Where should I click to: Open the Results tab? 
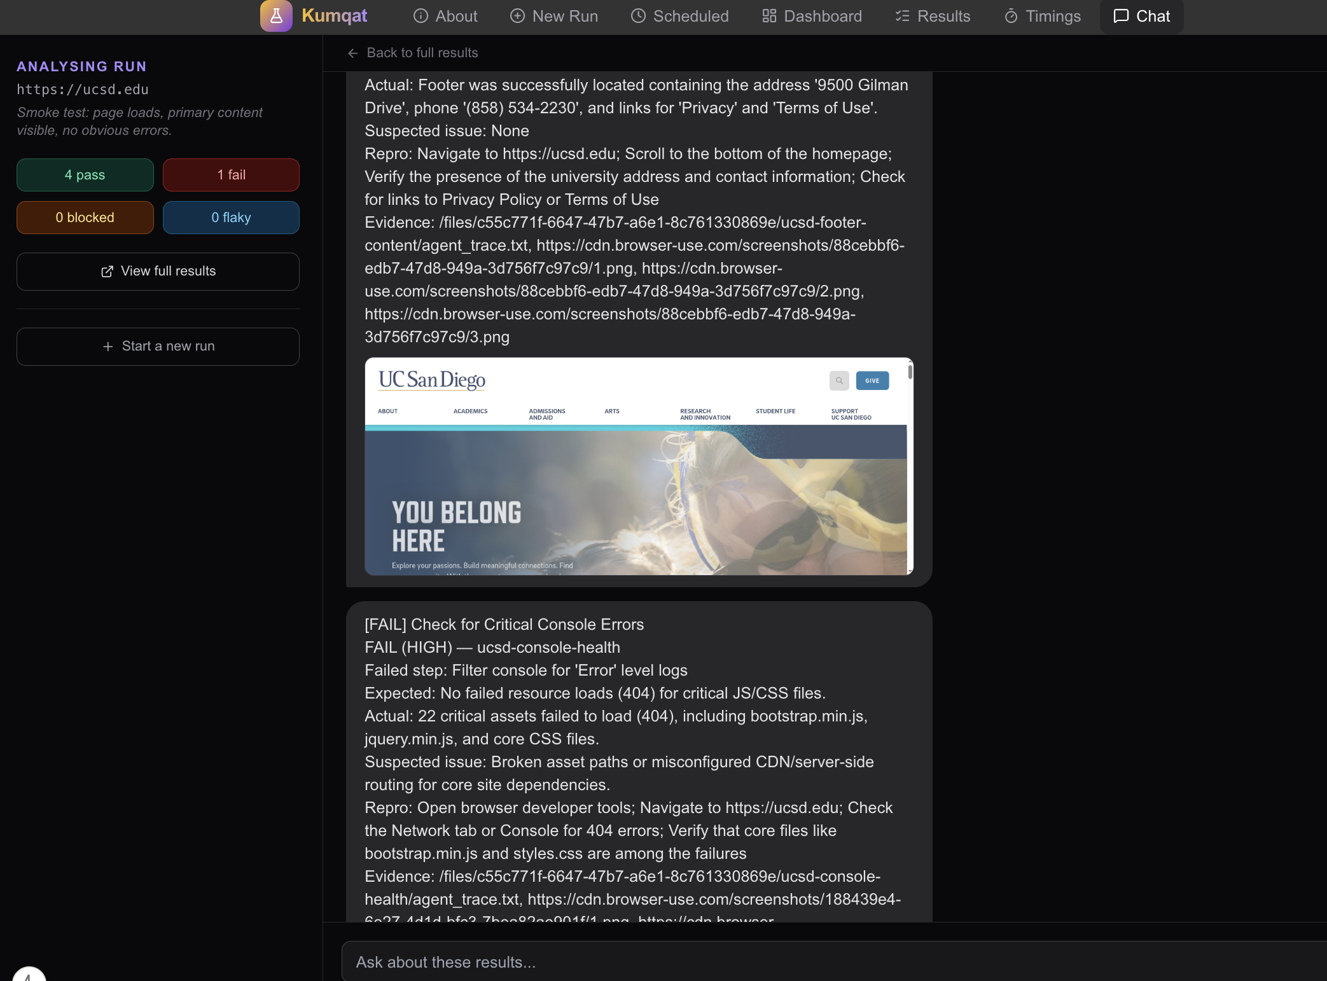click(933, 16)
